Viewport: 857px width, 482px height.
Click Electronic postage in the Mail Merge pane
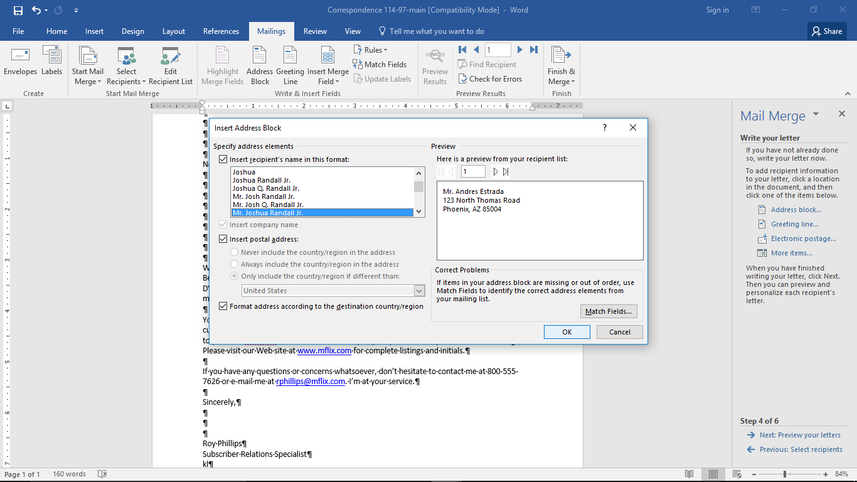(805, 238)
